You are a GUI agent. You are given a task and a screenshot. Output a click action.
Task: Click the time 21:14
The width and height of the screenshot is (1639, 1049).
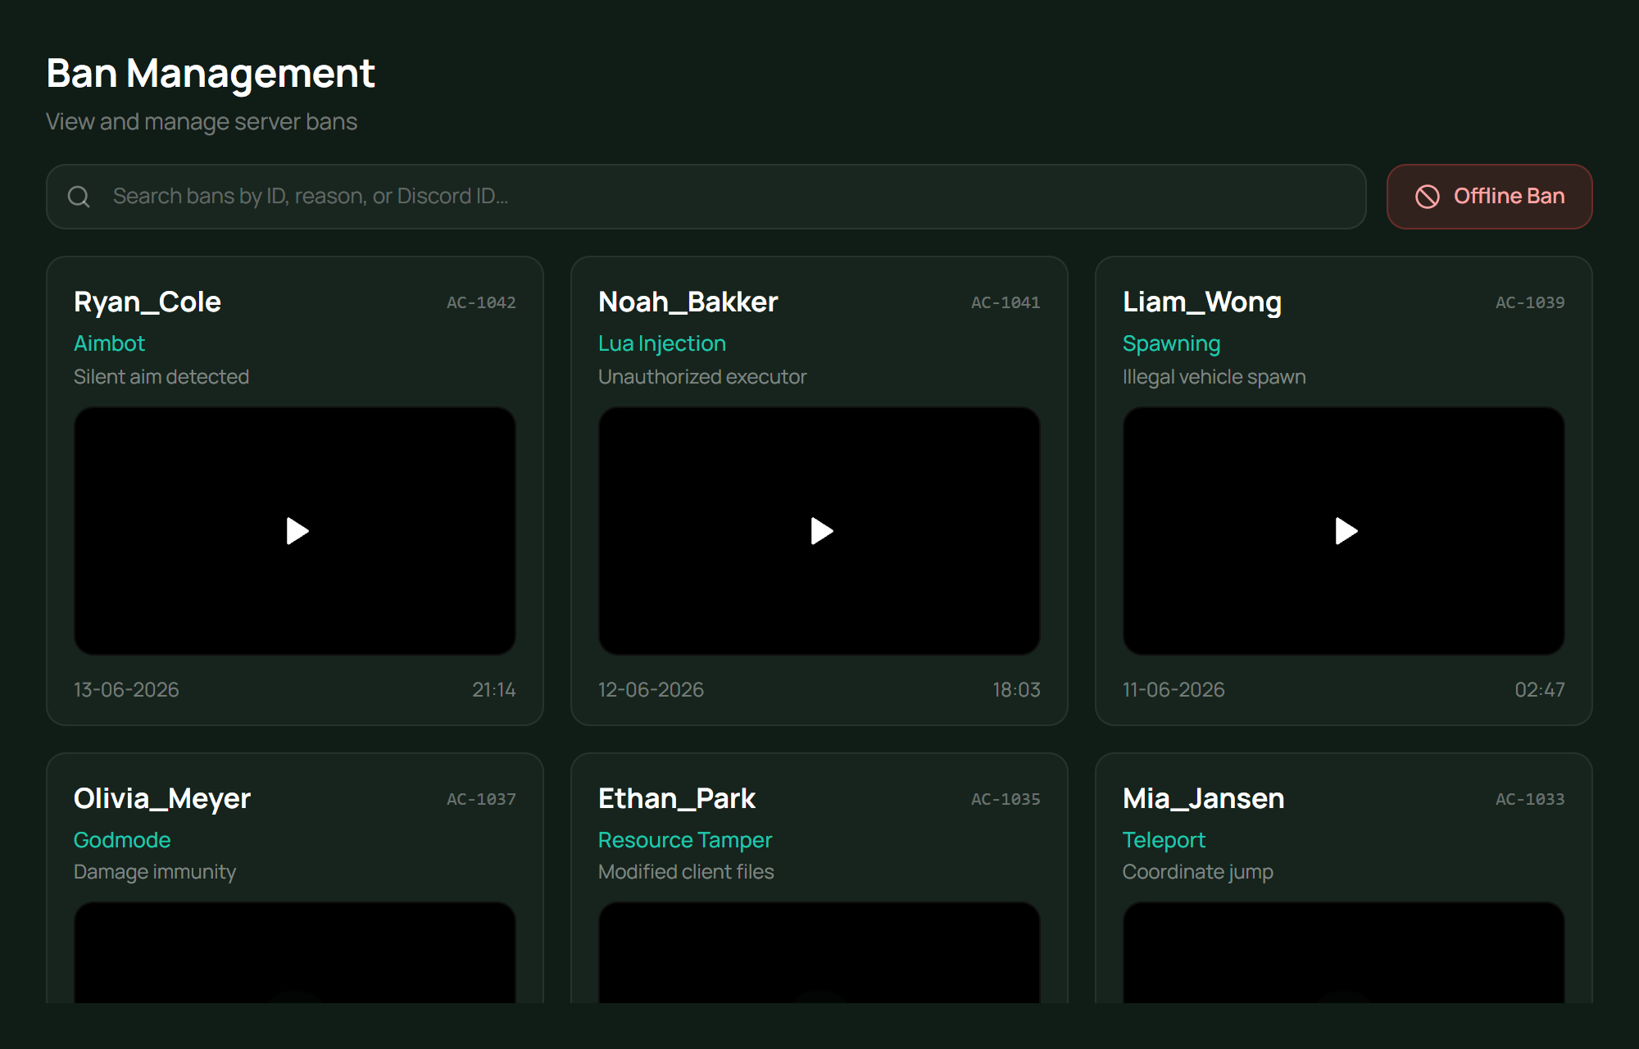(493, 690)
